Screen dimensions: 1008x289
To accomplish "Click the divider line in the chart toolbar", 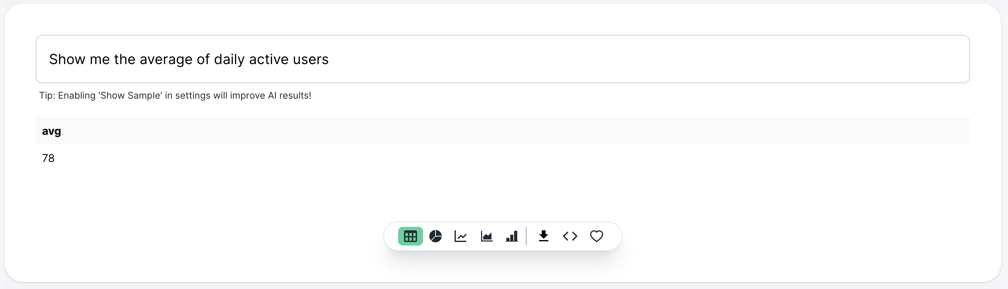I will (x=526, y=236).
